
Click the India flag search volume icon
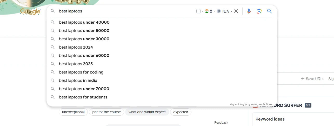(x=207, y=11)
